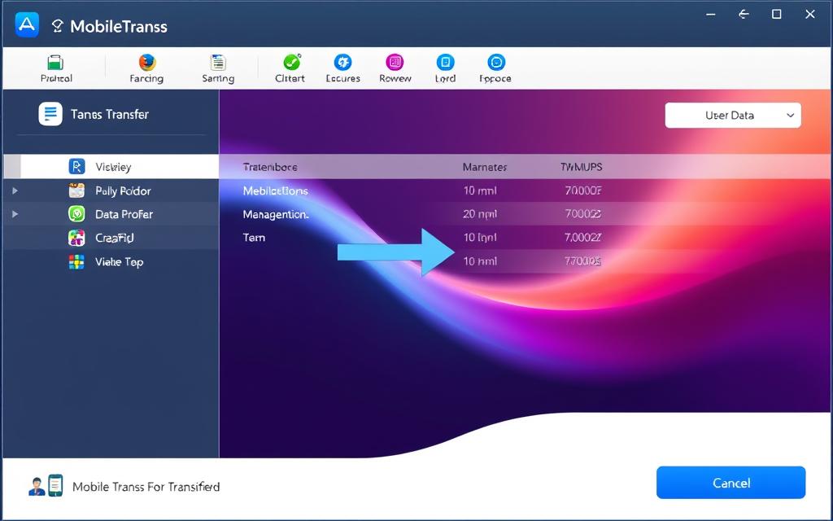
Task: Expand the Pally Poldor tree item
Action: pos(15,190)
